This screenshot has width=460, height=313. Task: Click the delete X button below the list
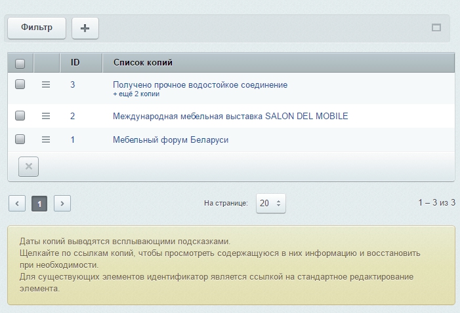pyautogui.click(x=28, y=166)
